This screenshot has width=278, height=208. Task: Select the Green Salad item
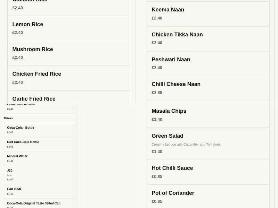pyautogui.click(x=208, y=143)
